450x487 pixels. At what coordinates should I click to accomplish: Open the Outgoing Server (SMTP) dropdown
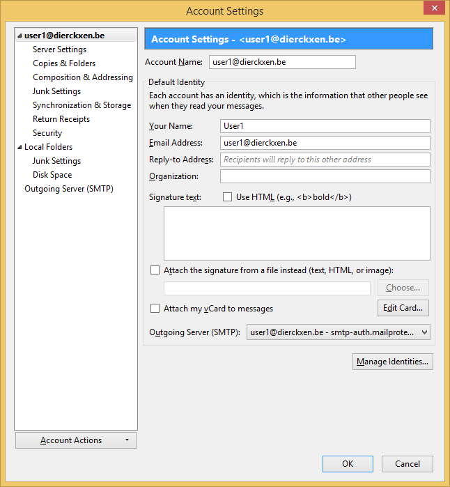(x=339, y=332)
